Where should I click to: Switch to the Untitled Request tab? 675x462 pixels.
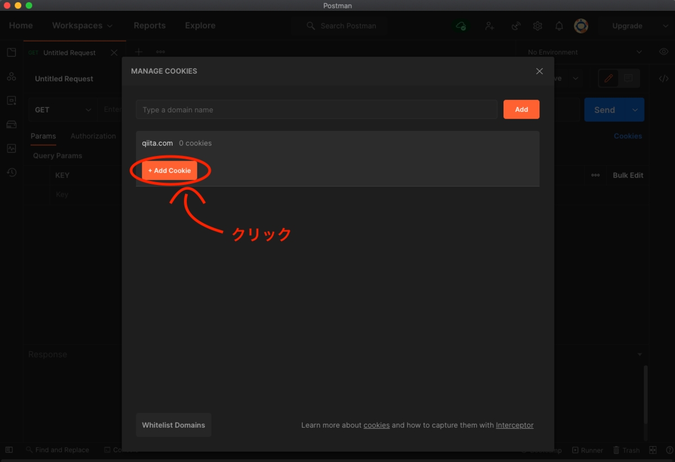[x=69, y=53]
